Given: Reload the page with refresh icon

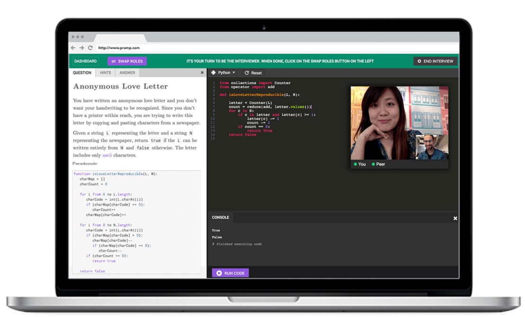Looking at the screenshot, I should tap(90, 48).
